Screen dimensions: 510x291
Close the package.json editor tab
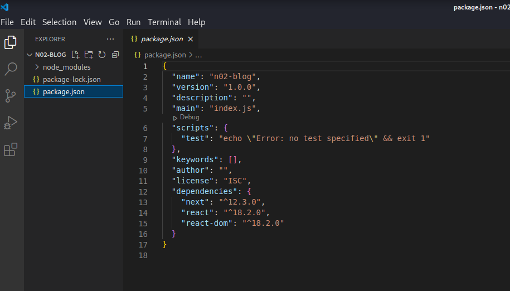click(191, 39)
